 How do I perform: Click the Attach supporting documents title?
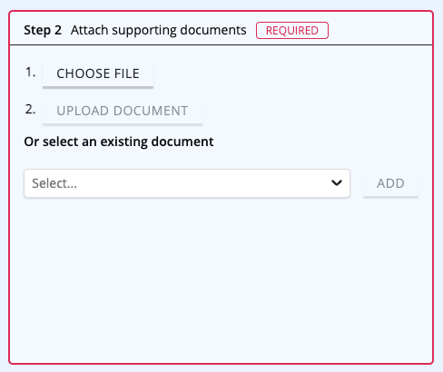pos(159,30)
